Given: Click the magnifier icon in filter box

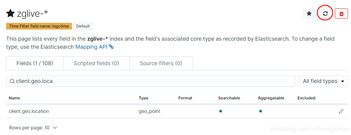Looking at the screenshot, I should tap(12, 81).
